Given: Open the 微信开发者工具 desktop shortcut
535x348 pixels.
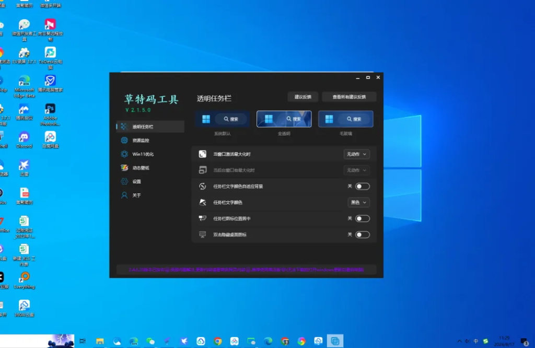Looking at the screenshot, I should (x=24, y=30).
